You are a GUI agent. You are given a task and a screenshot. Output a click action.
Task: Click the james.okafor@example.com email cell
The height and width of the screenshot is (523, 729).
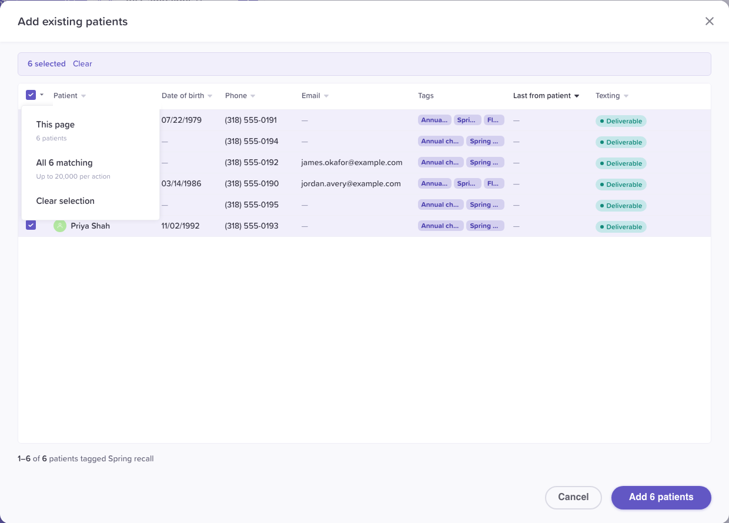tap(352, 162)
